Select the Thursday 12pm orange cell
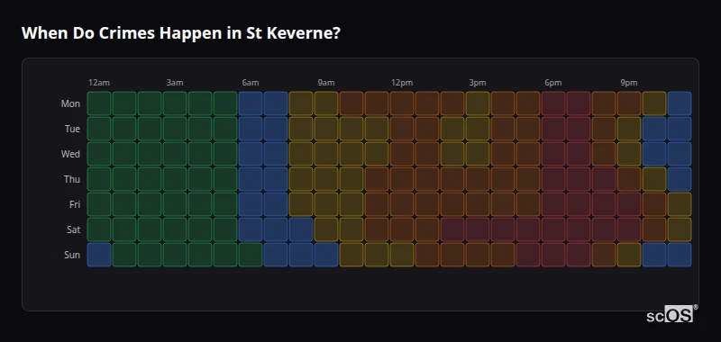721x342 pixels. tap(402, 179)
